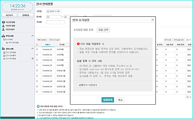Screen dimensions: 193x119
Task: Click the 목록 다운로드 button
Action: coord(42,40)
